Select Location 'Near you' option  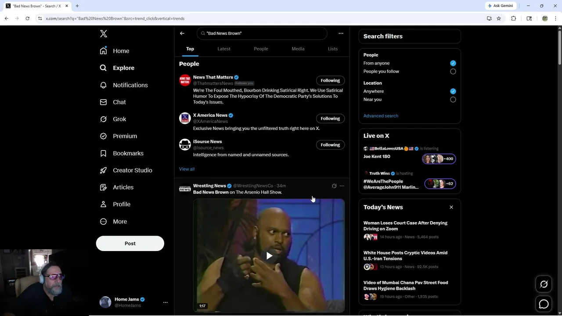(x=453, y=100)
